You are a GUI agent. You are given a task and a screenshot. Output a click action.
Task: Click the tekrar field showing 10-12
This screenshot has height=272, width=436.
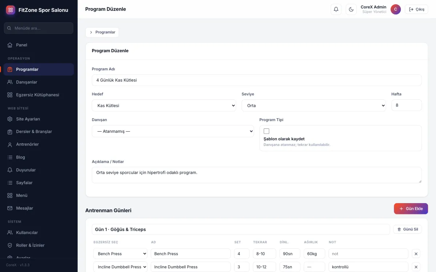pyautogui.click(x=265, y=267)
